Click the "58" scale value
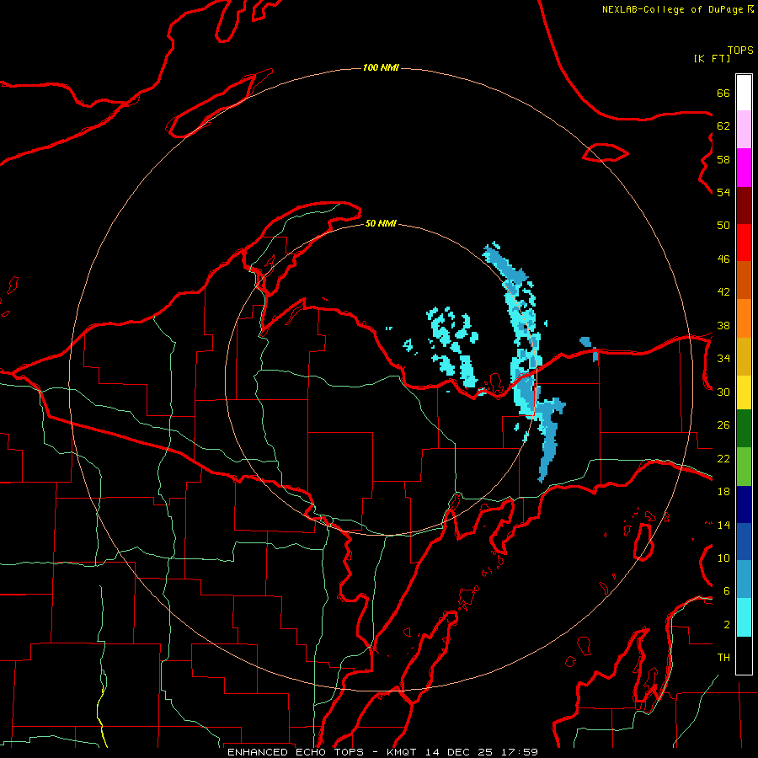 723,159
